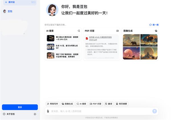Open top-left elephant desert image

tap(131, 40)
